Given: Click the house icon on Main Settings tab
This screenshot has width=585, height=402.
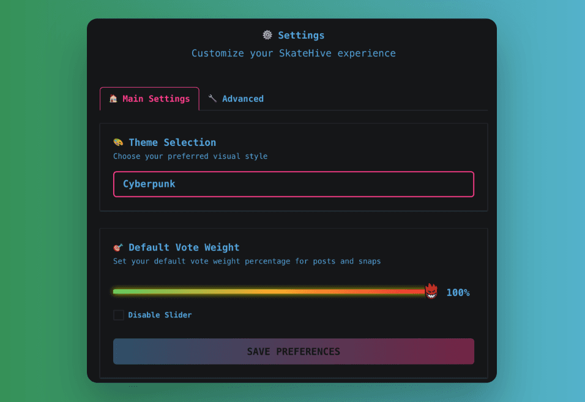Looking at the screenshot, I should click(x=113, y=99).
